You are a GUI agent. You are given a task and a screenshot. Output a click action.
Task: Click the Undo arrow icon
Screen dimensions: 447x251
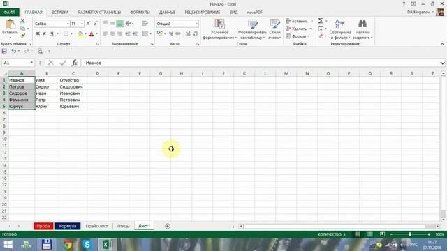tap(13, 51)
